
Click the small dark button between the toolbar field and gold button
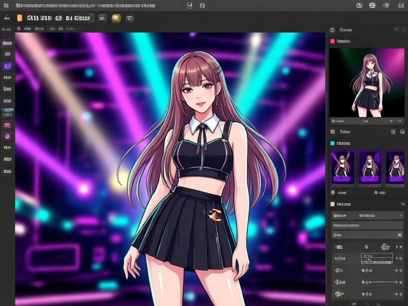pyautogui.click(x=102, y=18)
